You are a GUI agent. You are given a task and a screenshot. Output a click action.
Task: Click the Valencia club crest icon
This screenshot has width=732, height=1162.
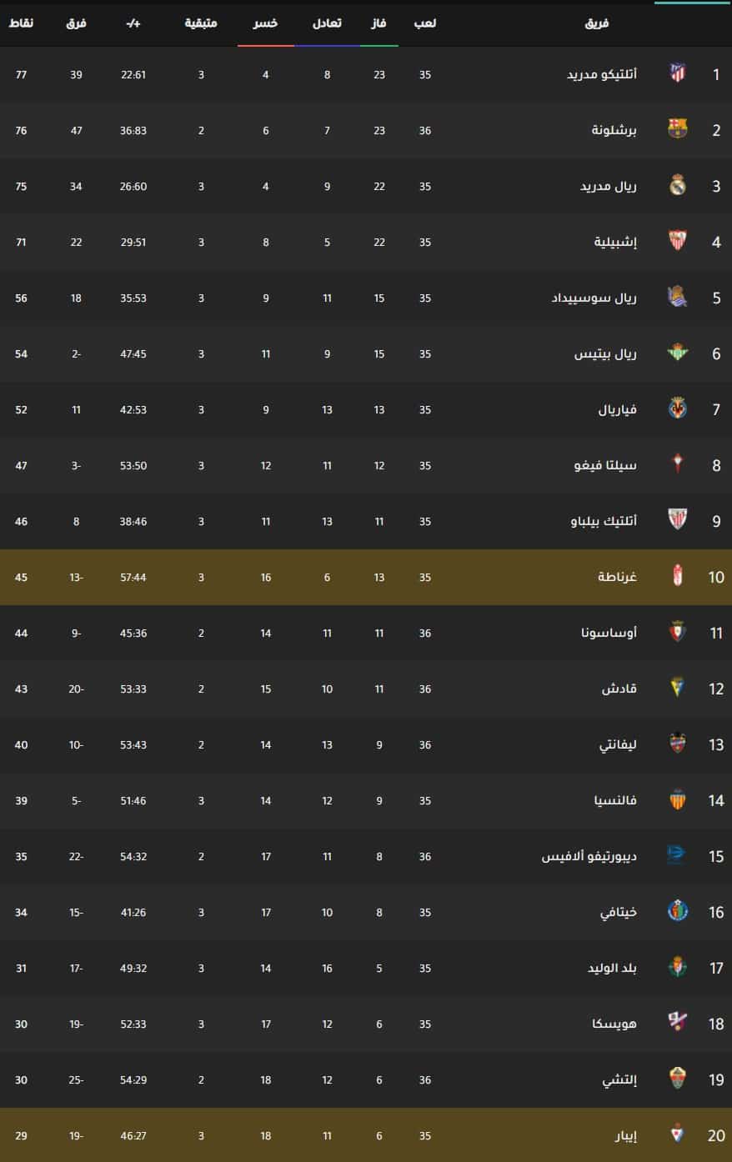[678, 799]
